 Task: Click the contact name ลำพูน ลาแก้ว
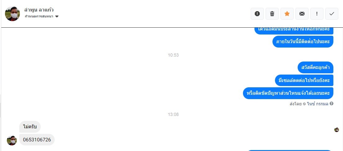[x=39, y=10]
